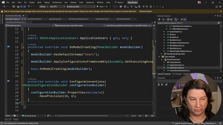The width and height of the screenshot is (223, 125).
Task: Click the Live Share icon at top right
Action: pos(217,7)
